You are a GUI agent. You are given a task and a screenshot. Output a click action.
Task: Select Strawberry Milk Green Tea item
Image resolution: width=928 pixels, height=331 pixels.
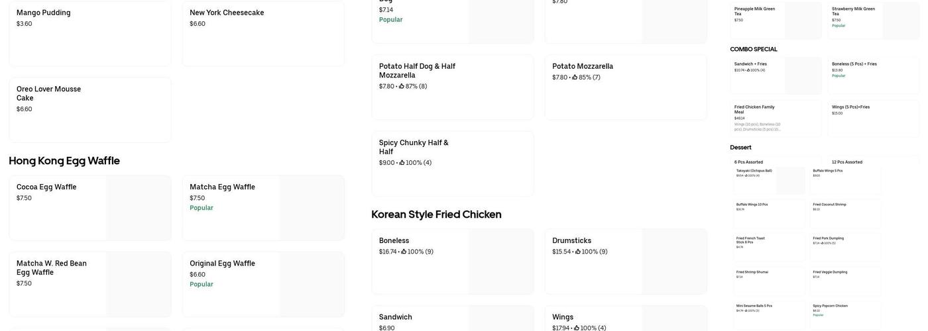[855, 17]
